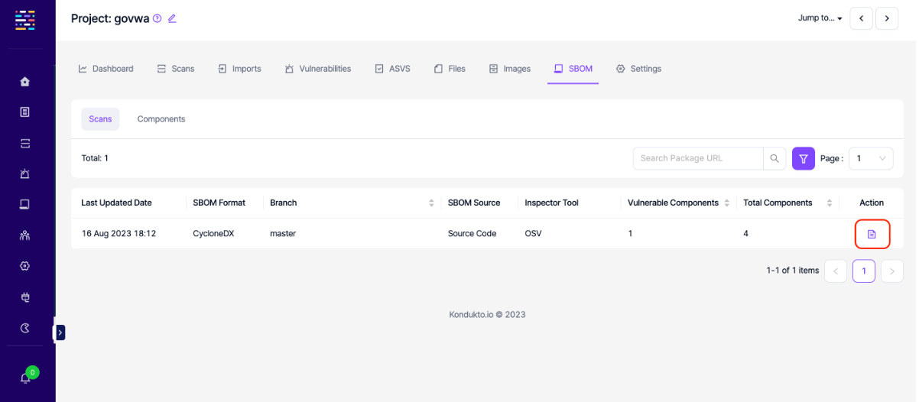Viewport: 919px width, 402px height.
Task: Click the edit pencil next to project name
Action: pyautogui.click(x=172, y=18)
